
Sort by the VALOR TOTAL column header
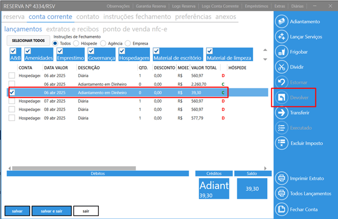tap(204, 67)
